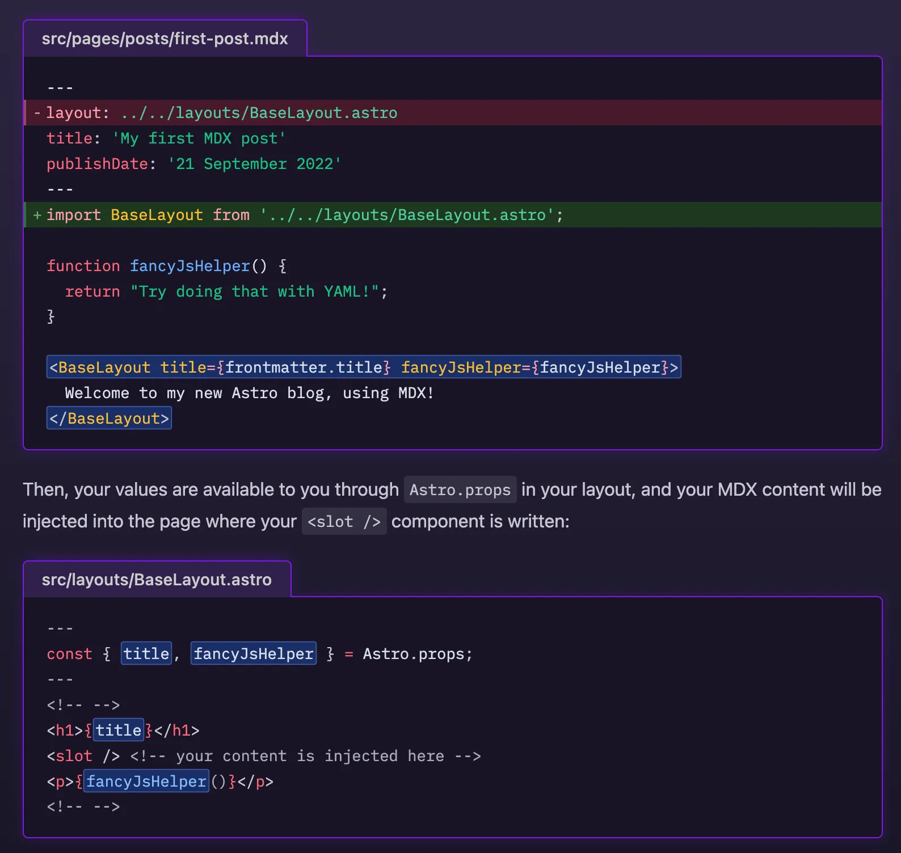Click the "Try doing that with YAML!" string
The width and height of the screenshot is (901, 853).
point(254,292)
